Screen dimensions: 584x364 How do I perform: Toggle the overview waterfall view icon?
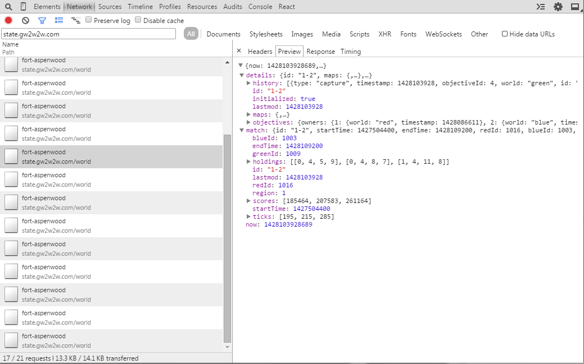(x=76, y=20)
